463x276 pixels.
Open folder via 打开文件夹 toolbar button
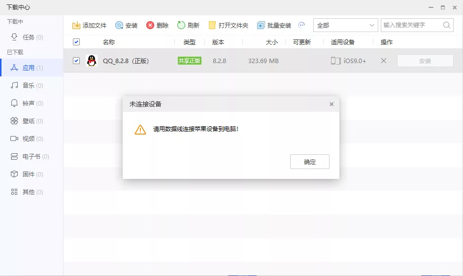click(x=228, y=26)
